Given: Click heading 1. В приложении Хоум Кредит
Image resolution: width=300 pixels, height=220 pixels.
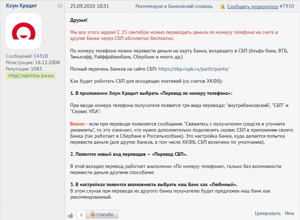Looking at the screenshot, I should [151, 93].
